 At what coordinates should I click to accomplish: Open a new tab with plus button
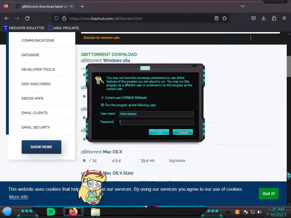pyautogui.click(x=82, y=7)
